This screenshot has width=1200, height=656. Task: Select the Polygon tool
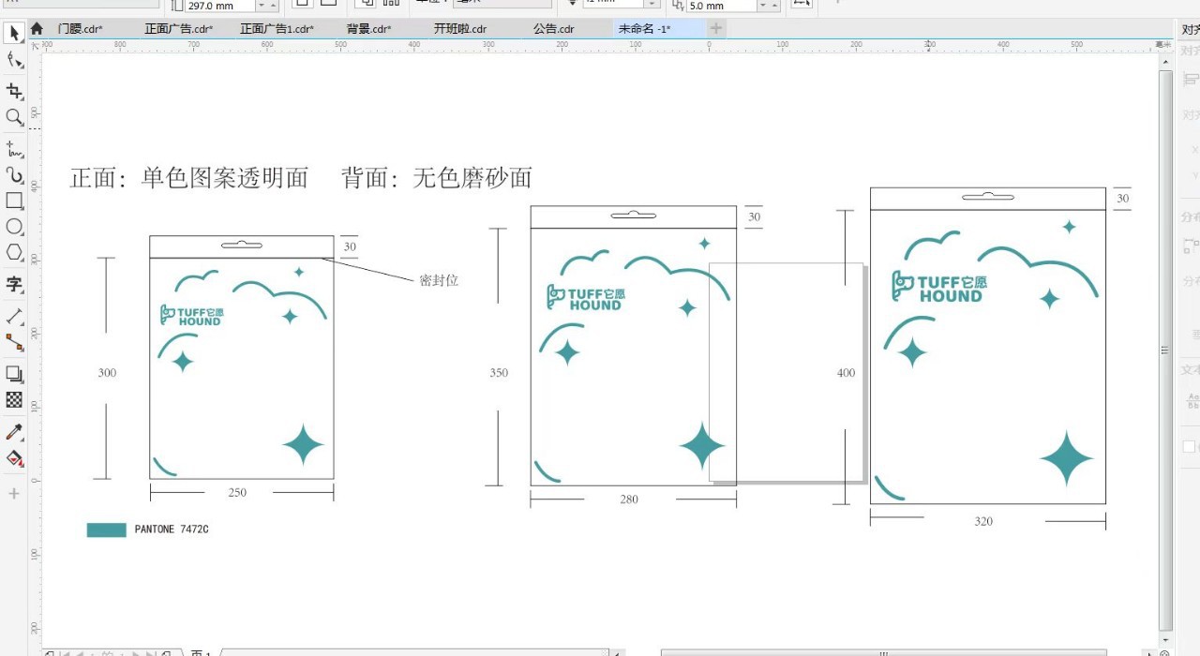[14, 252]
